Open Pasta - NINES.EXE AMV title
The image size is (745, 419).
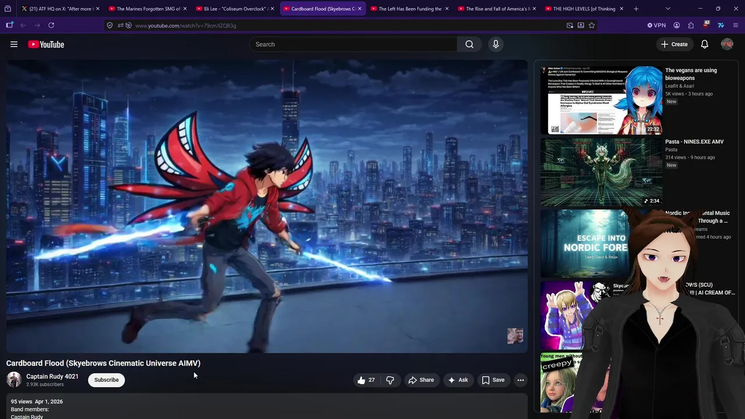pyautogui.click(x=694, y=141)
